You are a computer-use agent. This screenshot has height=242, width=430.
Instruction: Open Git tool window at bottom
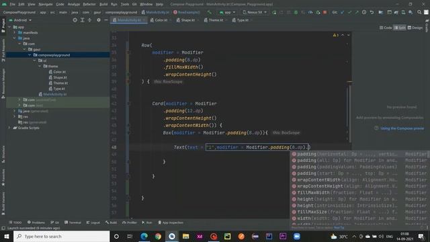pyautogui.click(x=54, y=223)
